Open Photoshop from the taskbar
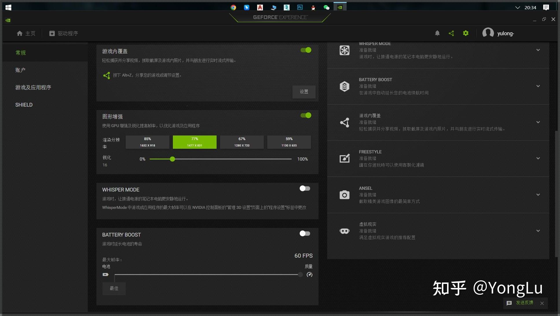Image resolution: width=560 pixels, height=316 pixels. [300, 8]
